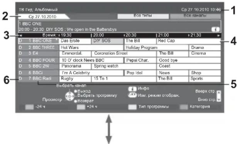This screenshot has width=237, height=144.
Task: Select The Bill on BBC Radi
Action: (x=173, y=79)
